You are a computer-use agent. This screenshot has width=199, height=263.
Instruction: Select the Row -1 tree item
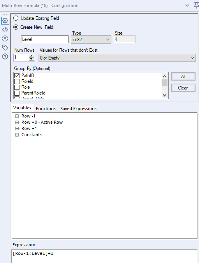coord(28,116)
